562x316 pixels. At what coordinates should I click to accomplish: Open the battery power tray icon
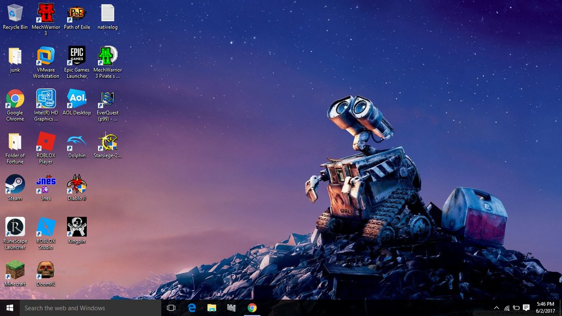(x=517, y=308)
